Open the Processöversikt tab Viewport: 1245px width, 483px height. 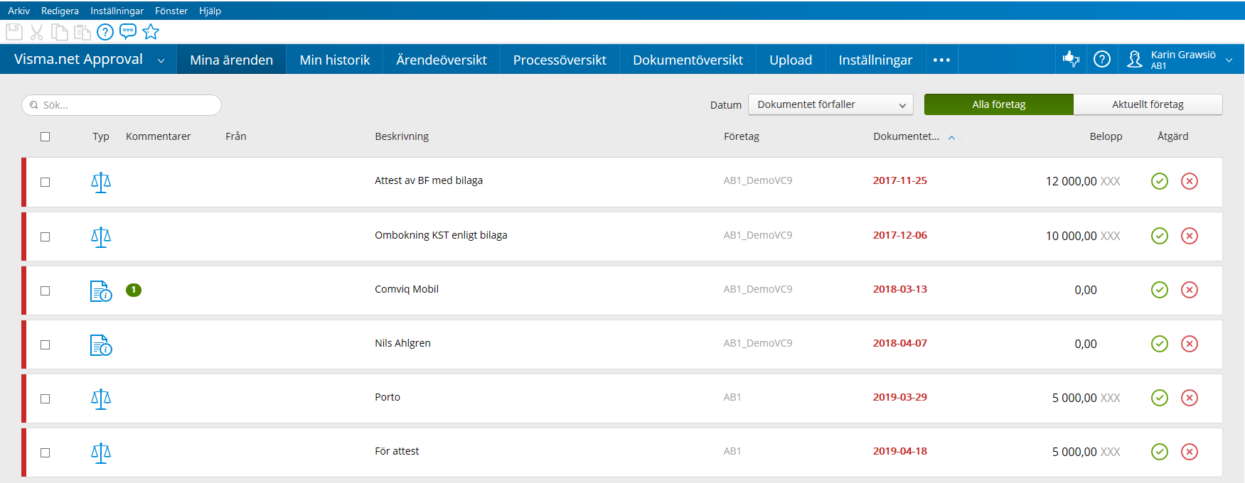[560, 60]
